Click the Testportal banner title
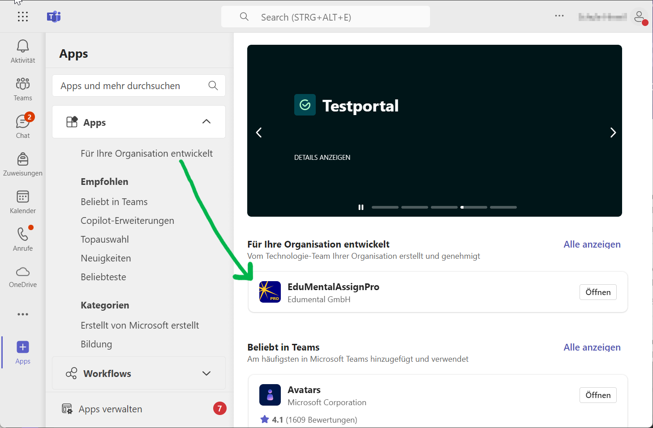The image size is (653, 428). point(361,106)
